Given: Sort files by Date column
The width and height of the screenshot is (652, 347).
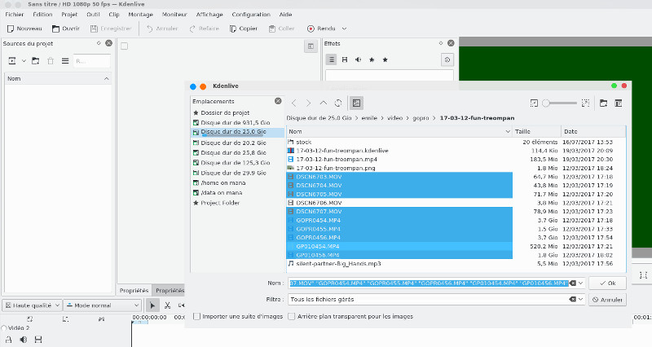Looking at the screenshot, I should tap(593, 131).
